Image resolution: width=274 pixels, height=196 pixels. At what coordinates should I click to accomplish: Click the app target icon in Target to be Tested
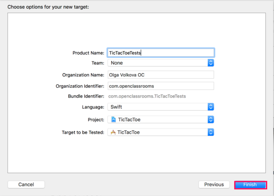113,132
